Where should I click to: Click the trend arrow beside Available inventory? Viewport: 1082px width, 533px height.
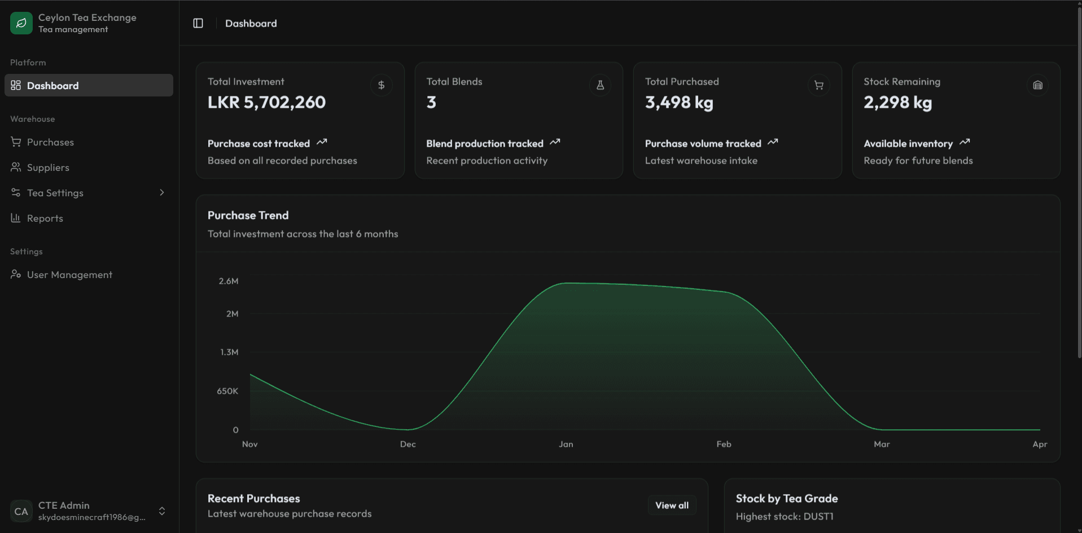click(965, 142)
